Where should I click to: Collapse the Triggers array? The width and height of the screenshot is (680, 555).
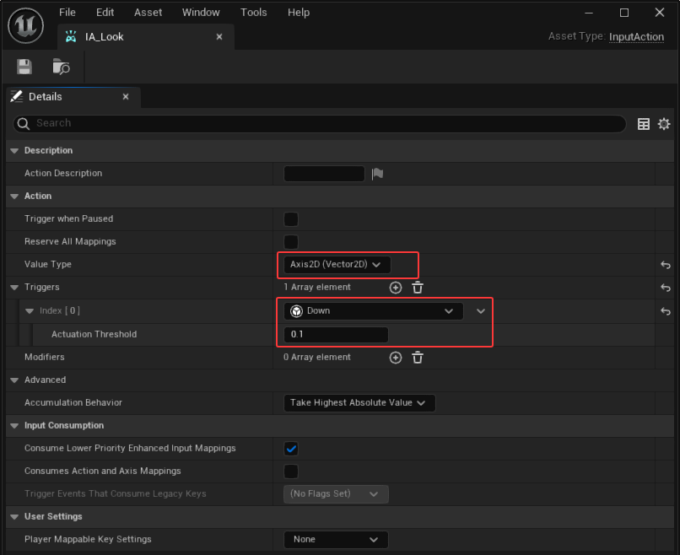[14, 288]
